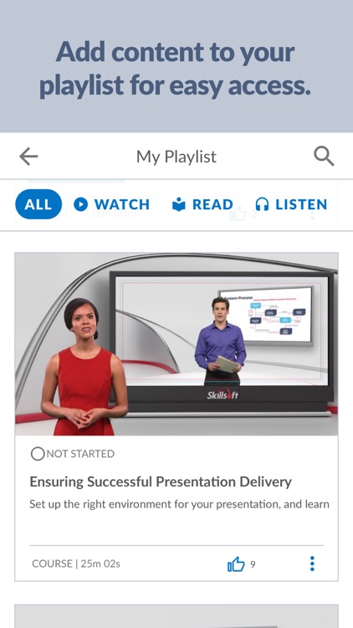Click the book reader icon beside READ
This screenshot has width=353, height=628.
click(179, 204)
